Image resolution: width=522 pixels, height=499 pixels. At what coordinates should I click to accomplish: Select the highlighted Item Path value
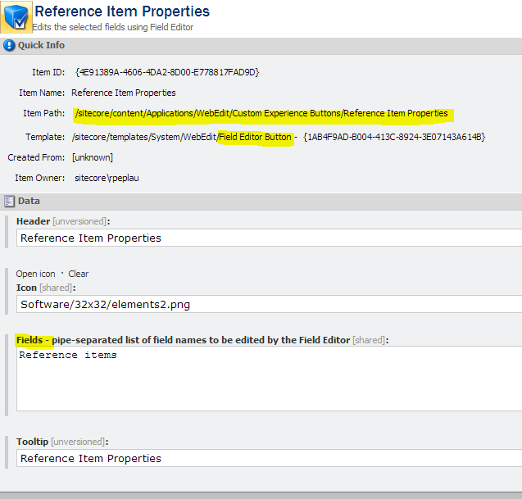pyautogui.click(x=261, y=114)
